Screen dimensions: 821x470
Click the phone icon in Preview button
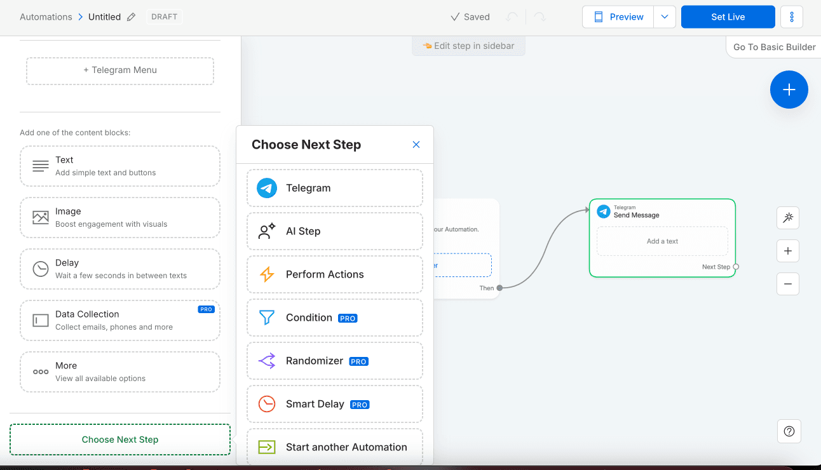pos(598,17)
